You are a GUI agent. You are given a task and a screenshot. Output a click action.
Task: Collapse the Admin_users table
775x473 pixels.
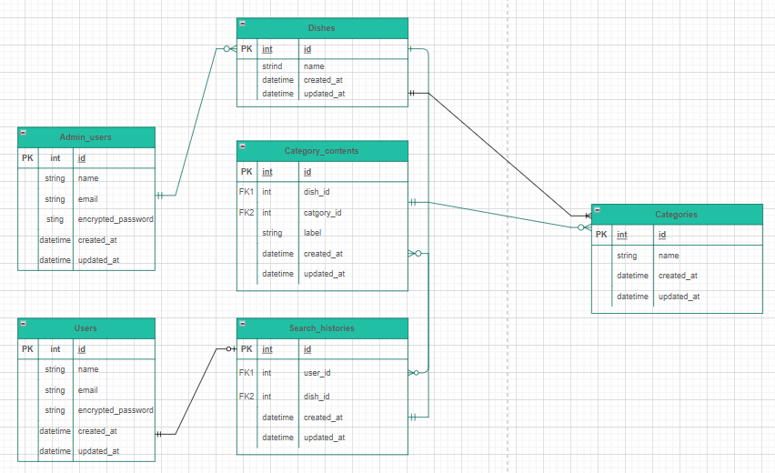[24, 133]
